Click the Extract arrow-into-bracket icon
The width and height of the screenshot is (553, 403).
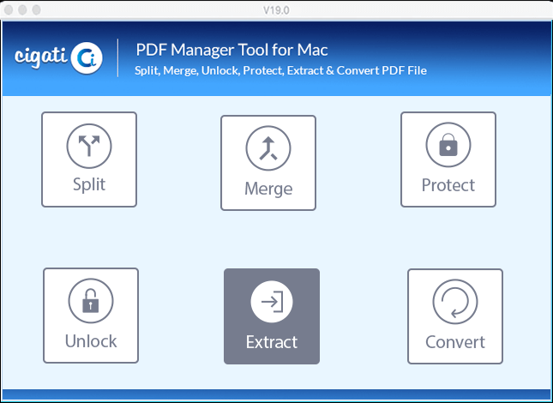click(272, 302)
